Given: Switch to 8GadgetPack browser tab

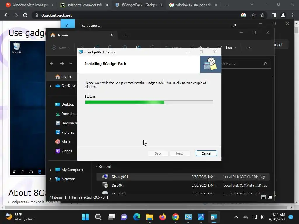Looking at the screenshot, I should point(139,5).
